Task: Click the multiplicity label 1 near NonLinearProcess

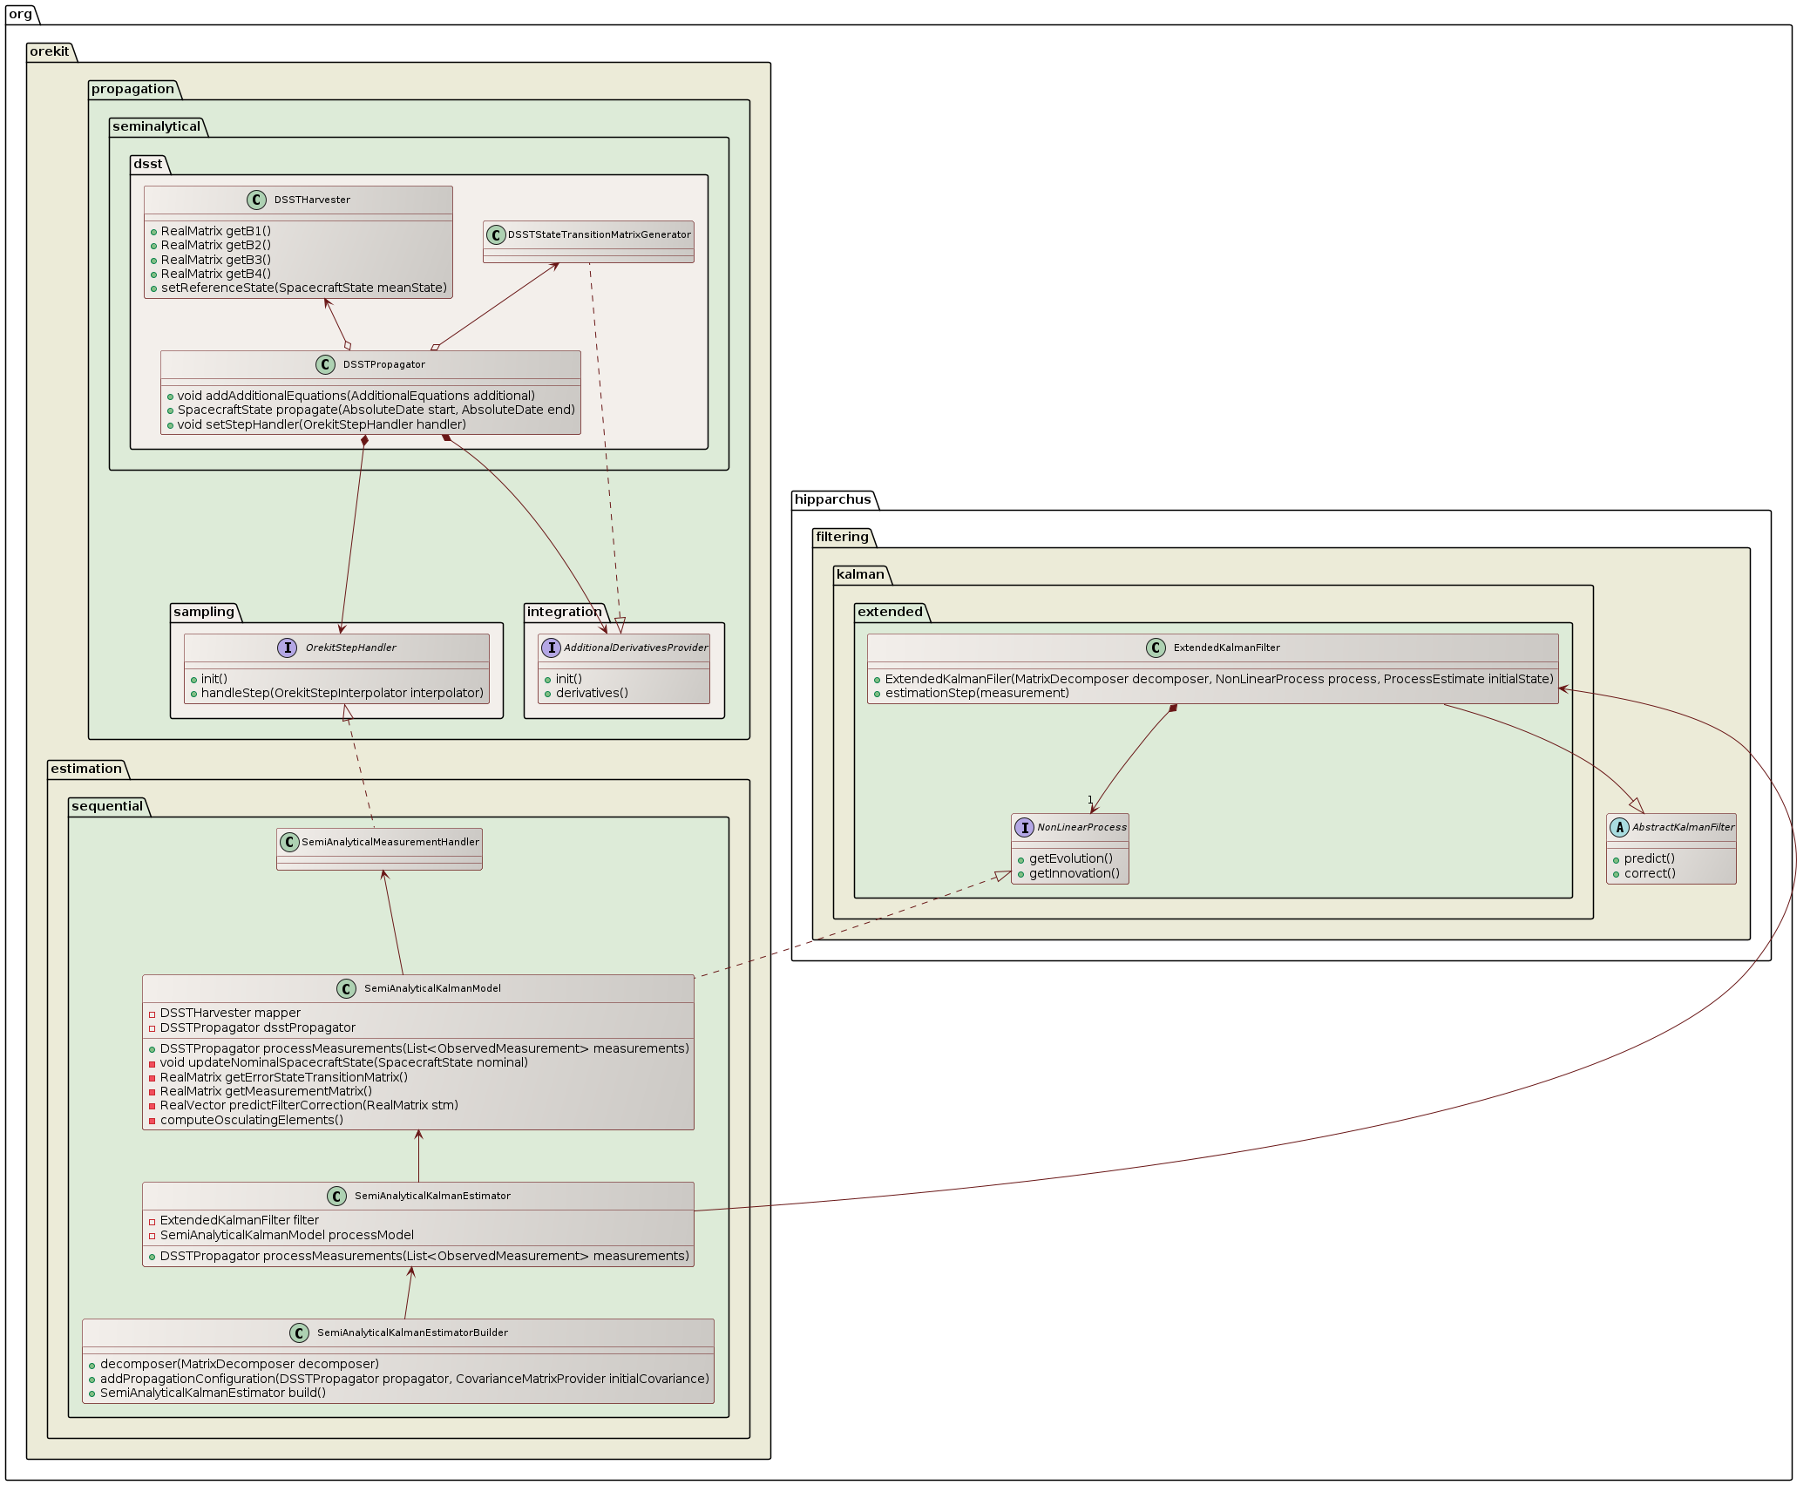Action: 1090,798
